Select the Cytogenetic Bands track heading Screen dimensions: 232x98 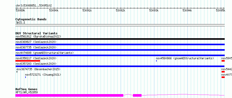(x=31, y=19)
